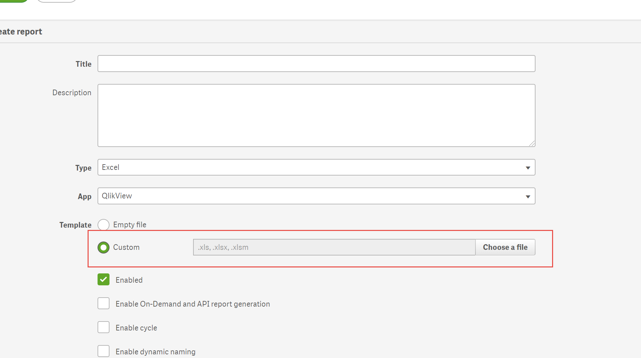641x358 pixels.
Task: Click the Title field label
Action: tap(83, 64)
